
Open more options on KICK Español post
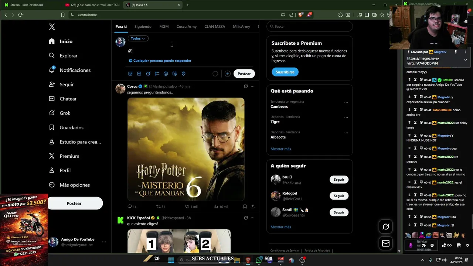coord(253,218)
